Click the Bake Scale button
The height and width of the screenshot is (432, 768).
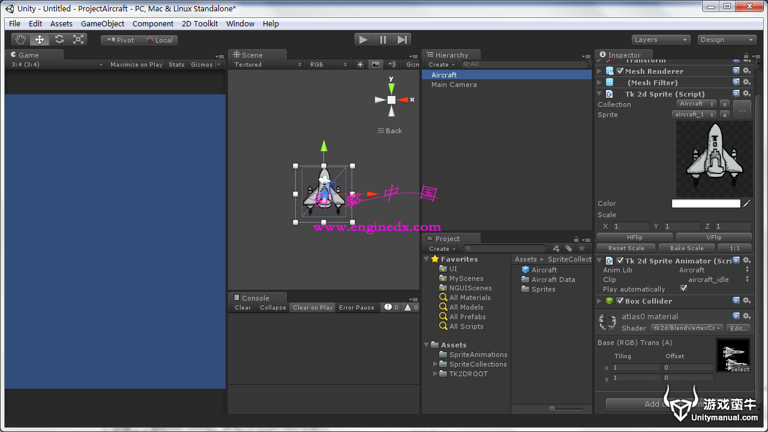point(687,248)
